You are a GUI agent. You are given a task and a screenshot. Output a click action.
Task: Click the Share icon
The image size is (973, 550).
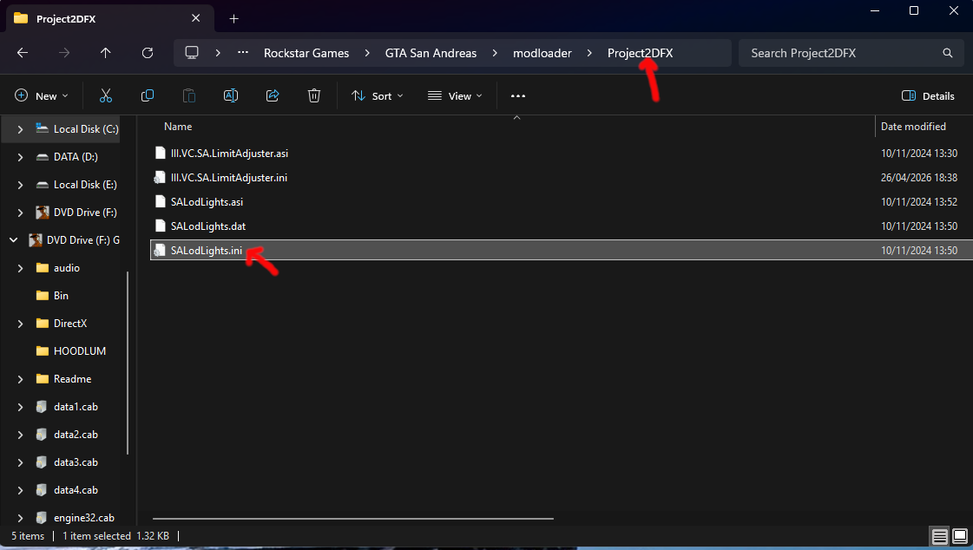point(273,95)
